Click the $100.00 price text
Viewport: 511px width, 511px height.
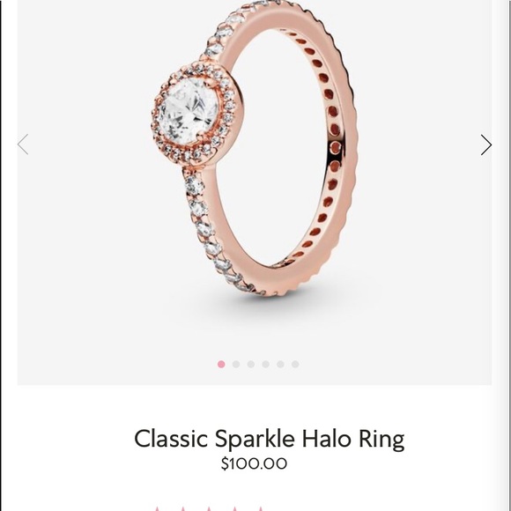[x=254, y=463]
